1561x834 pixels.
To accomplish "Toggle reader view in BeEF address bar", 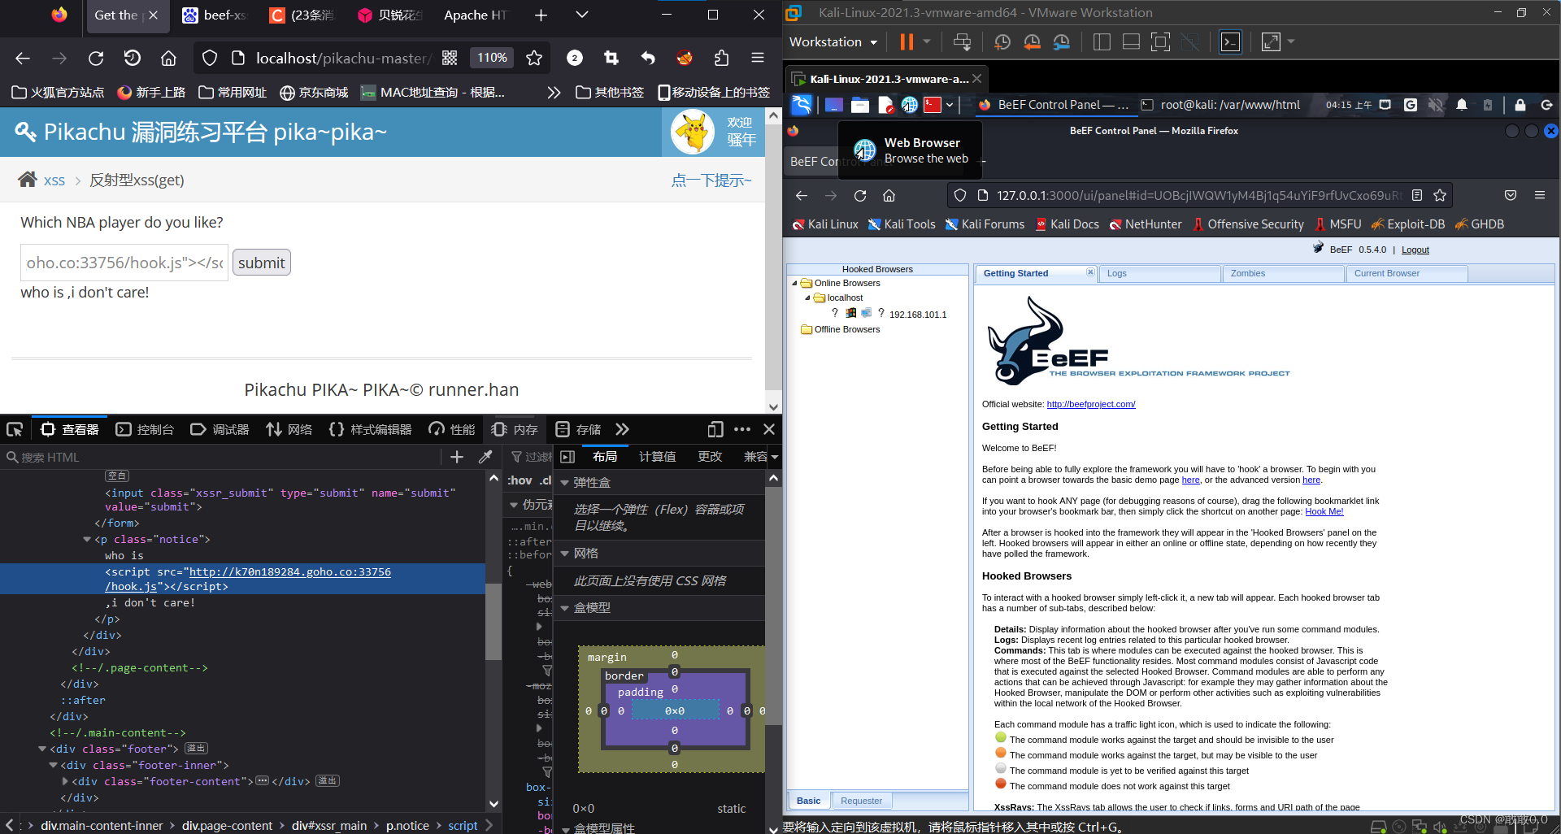I will click(x=1417, y=195).
